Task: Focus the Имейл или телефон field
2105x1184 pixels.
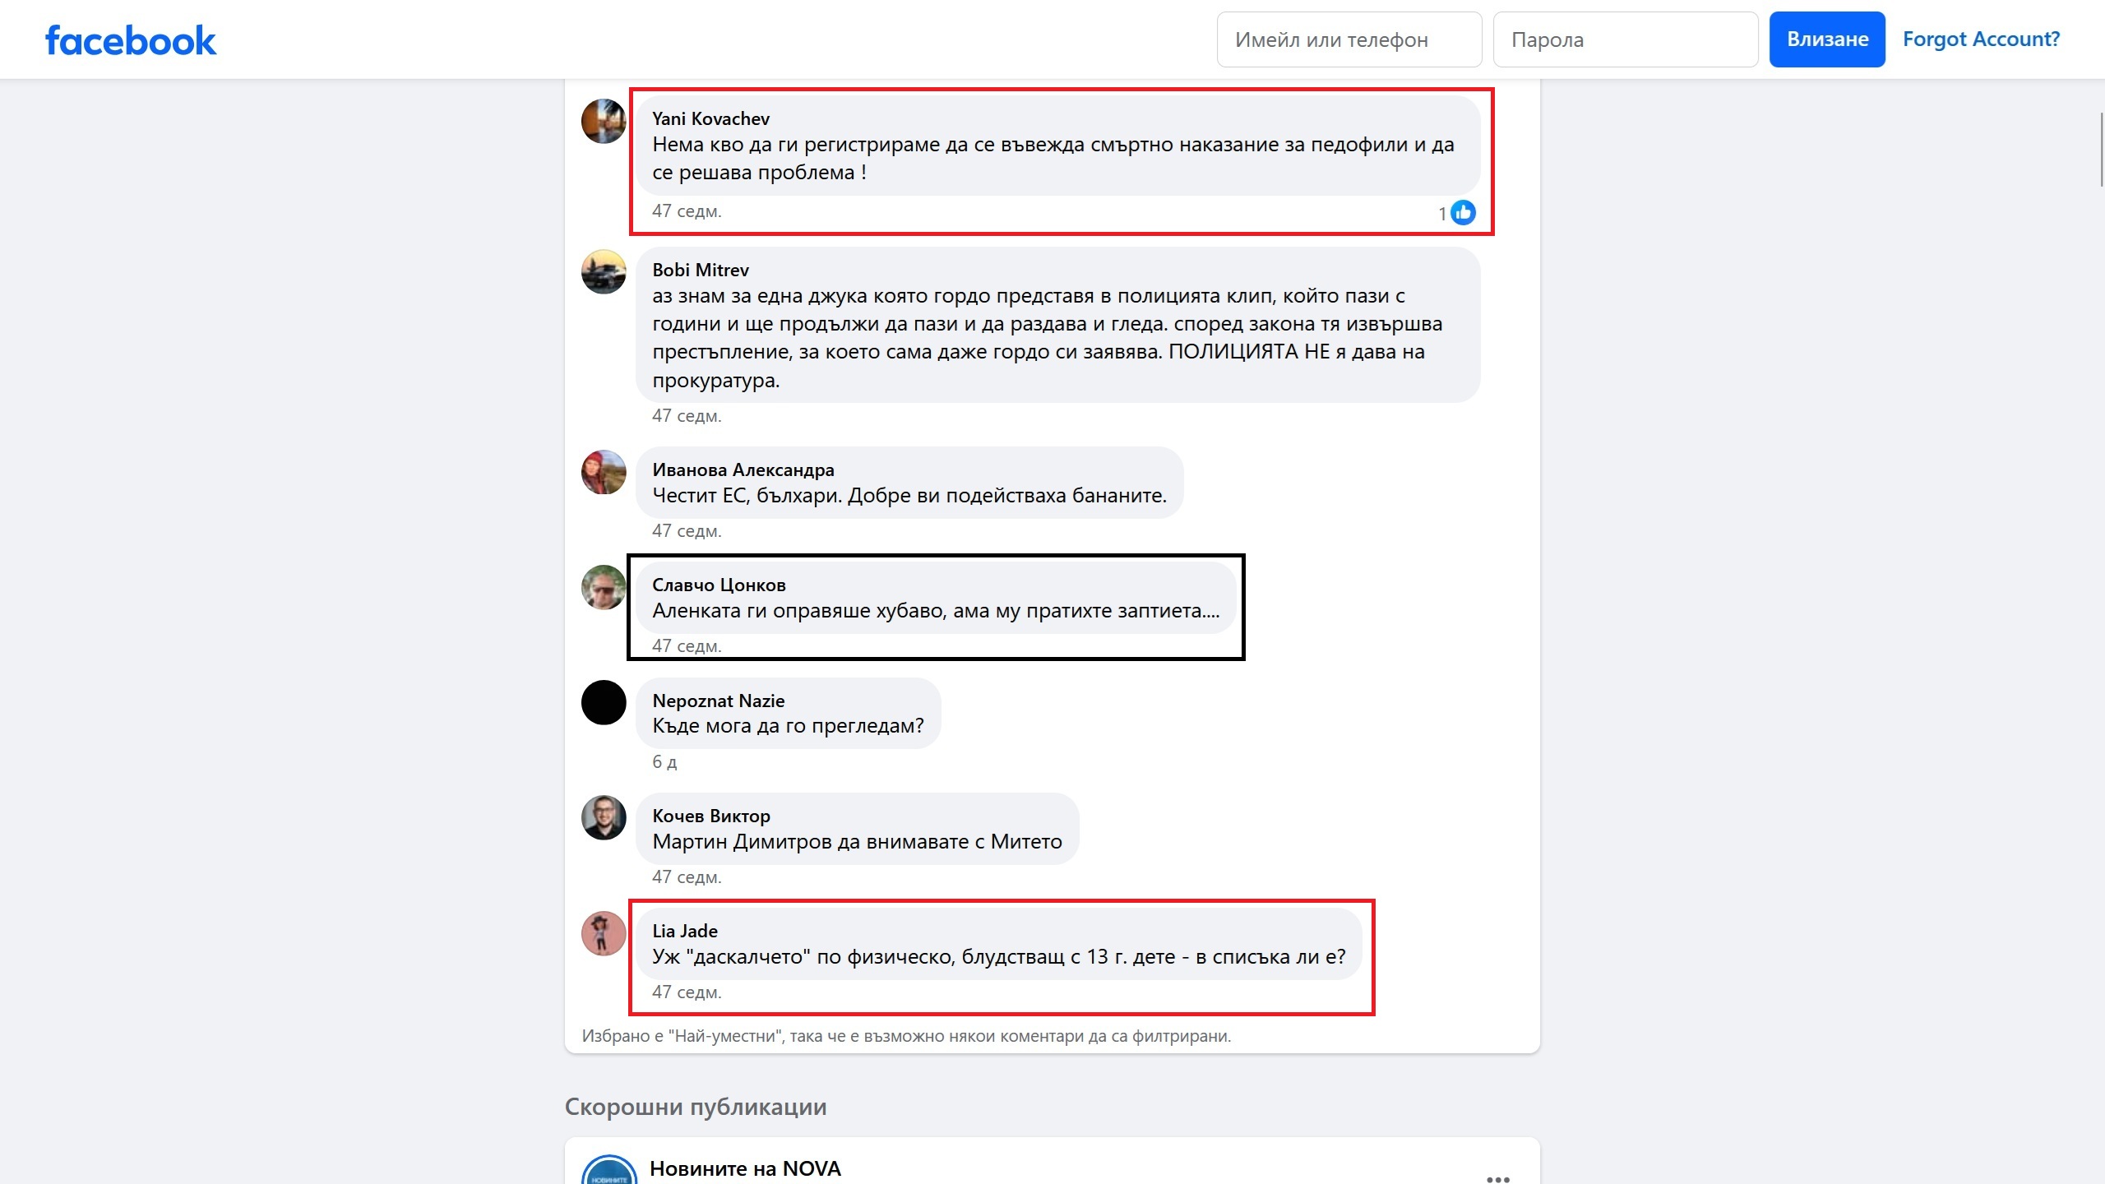Action: (x=1349, y=39)
